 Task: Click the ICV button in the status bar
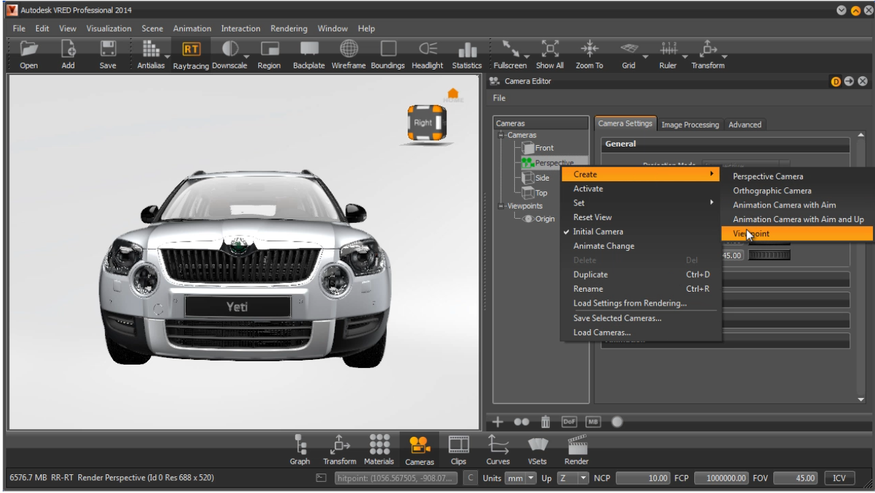point(840,478)
